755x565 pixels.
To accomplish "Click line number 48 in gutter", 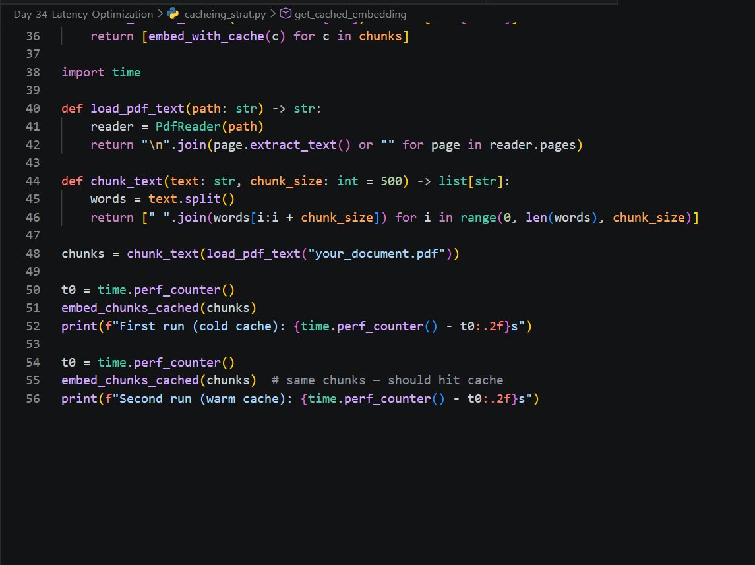I will [33, 254].
